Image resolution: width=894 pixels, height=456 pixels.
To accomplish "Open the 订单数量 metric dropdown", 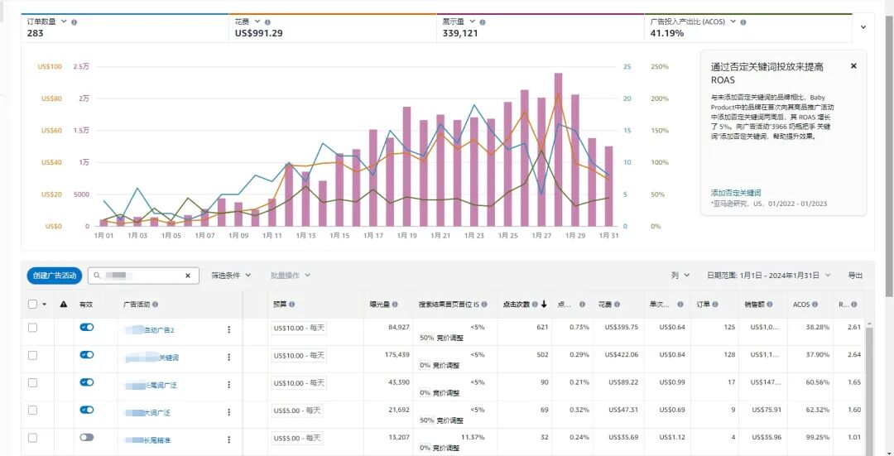I will tap(64, 21).
